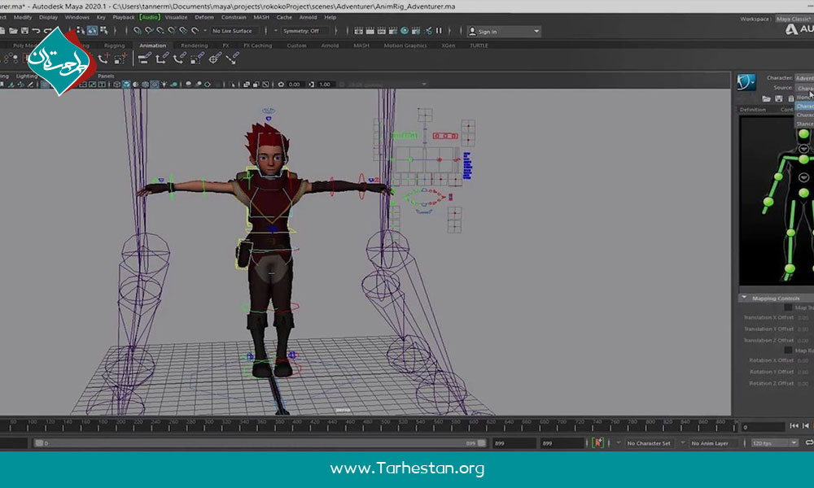Open the Symmetry: Off dropdown
The width and height of the screenshot is (814, 488).
(x=304, y=31)
